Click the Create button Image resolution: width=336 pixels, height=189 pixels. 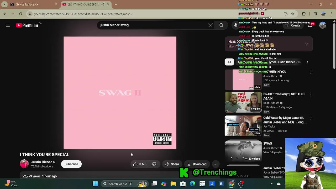click(x=293, y=25)
